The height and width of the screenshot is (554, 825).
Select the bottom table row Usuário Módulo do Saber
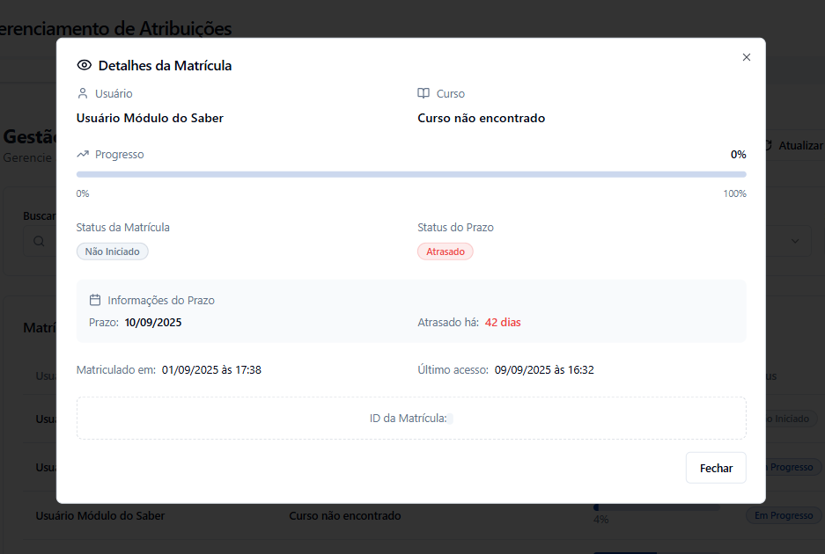(100, 516)
